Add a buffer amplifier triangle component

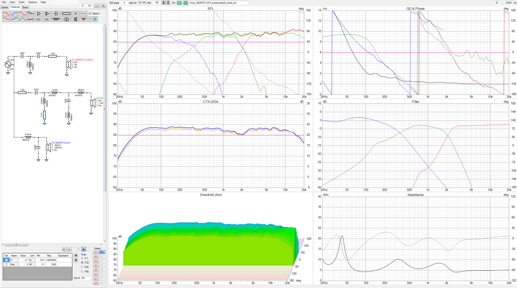38,13
